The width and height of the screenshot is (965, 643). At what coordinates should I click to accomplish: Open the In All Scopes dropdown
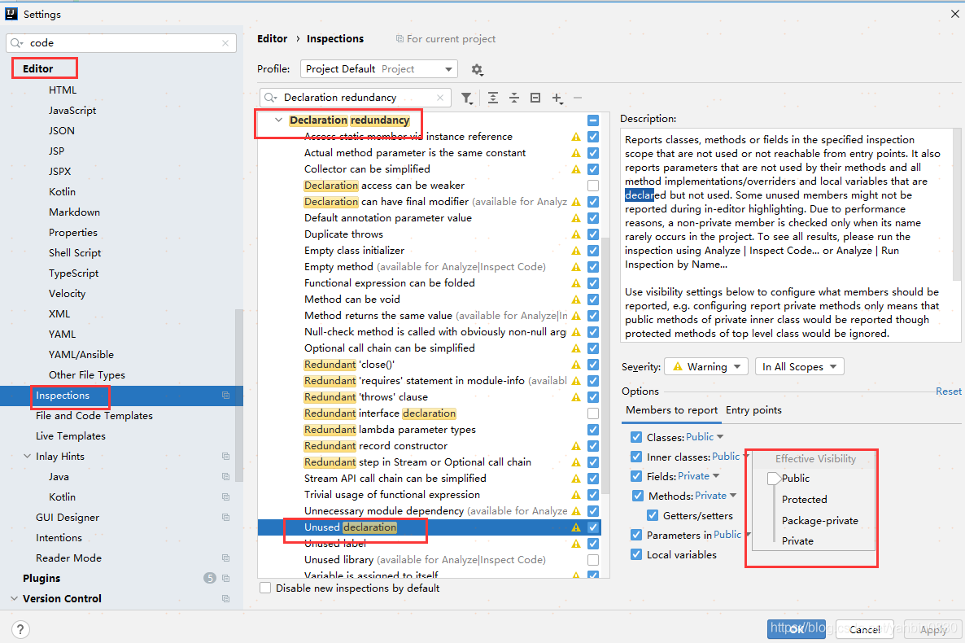point(799,366)
